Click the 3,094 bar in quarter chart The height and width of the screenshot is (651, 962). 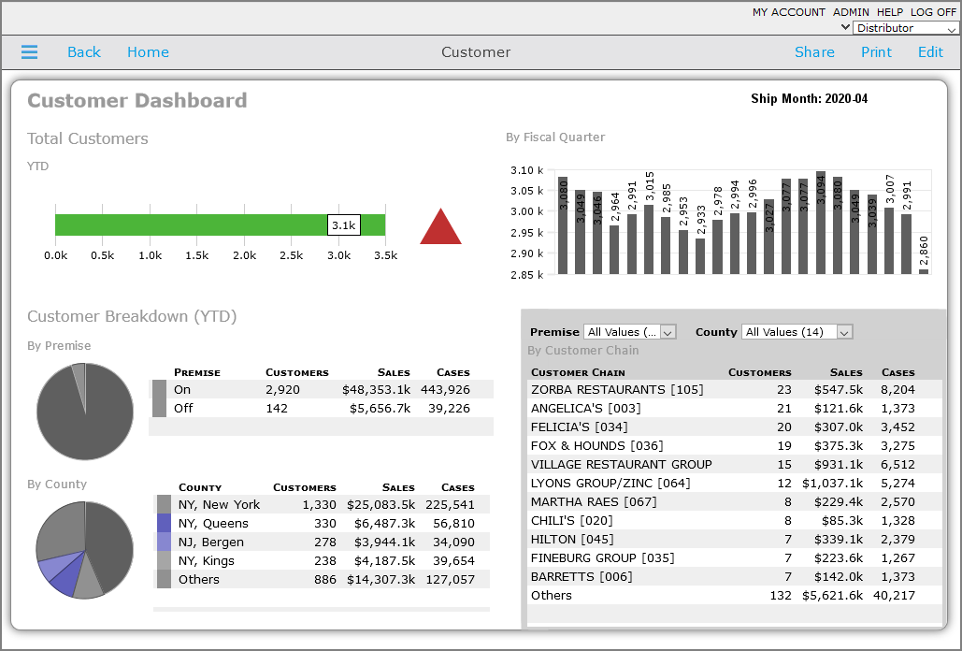(820, 224)
